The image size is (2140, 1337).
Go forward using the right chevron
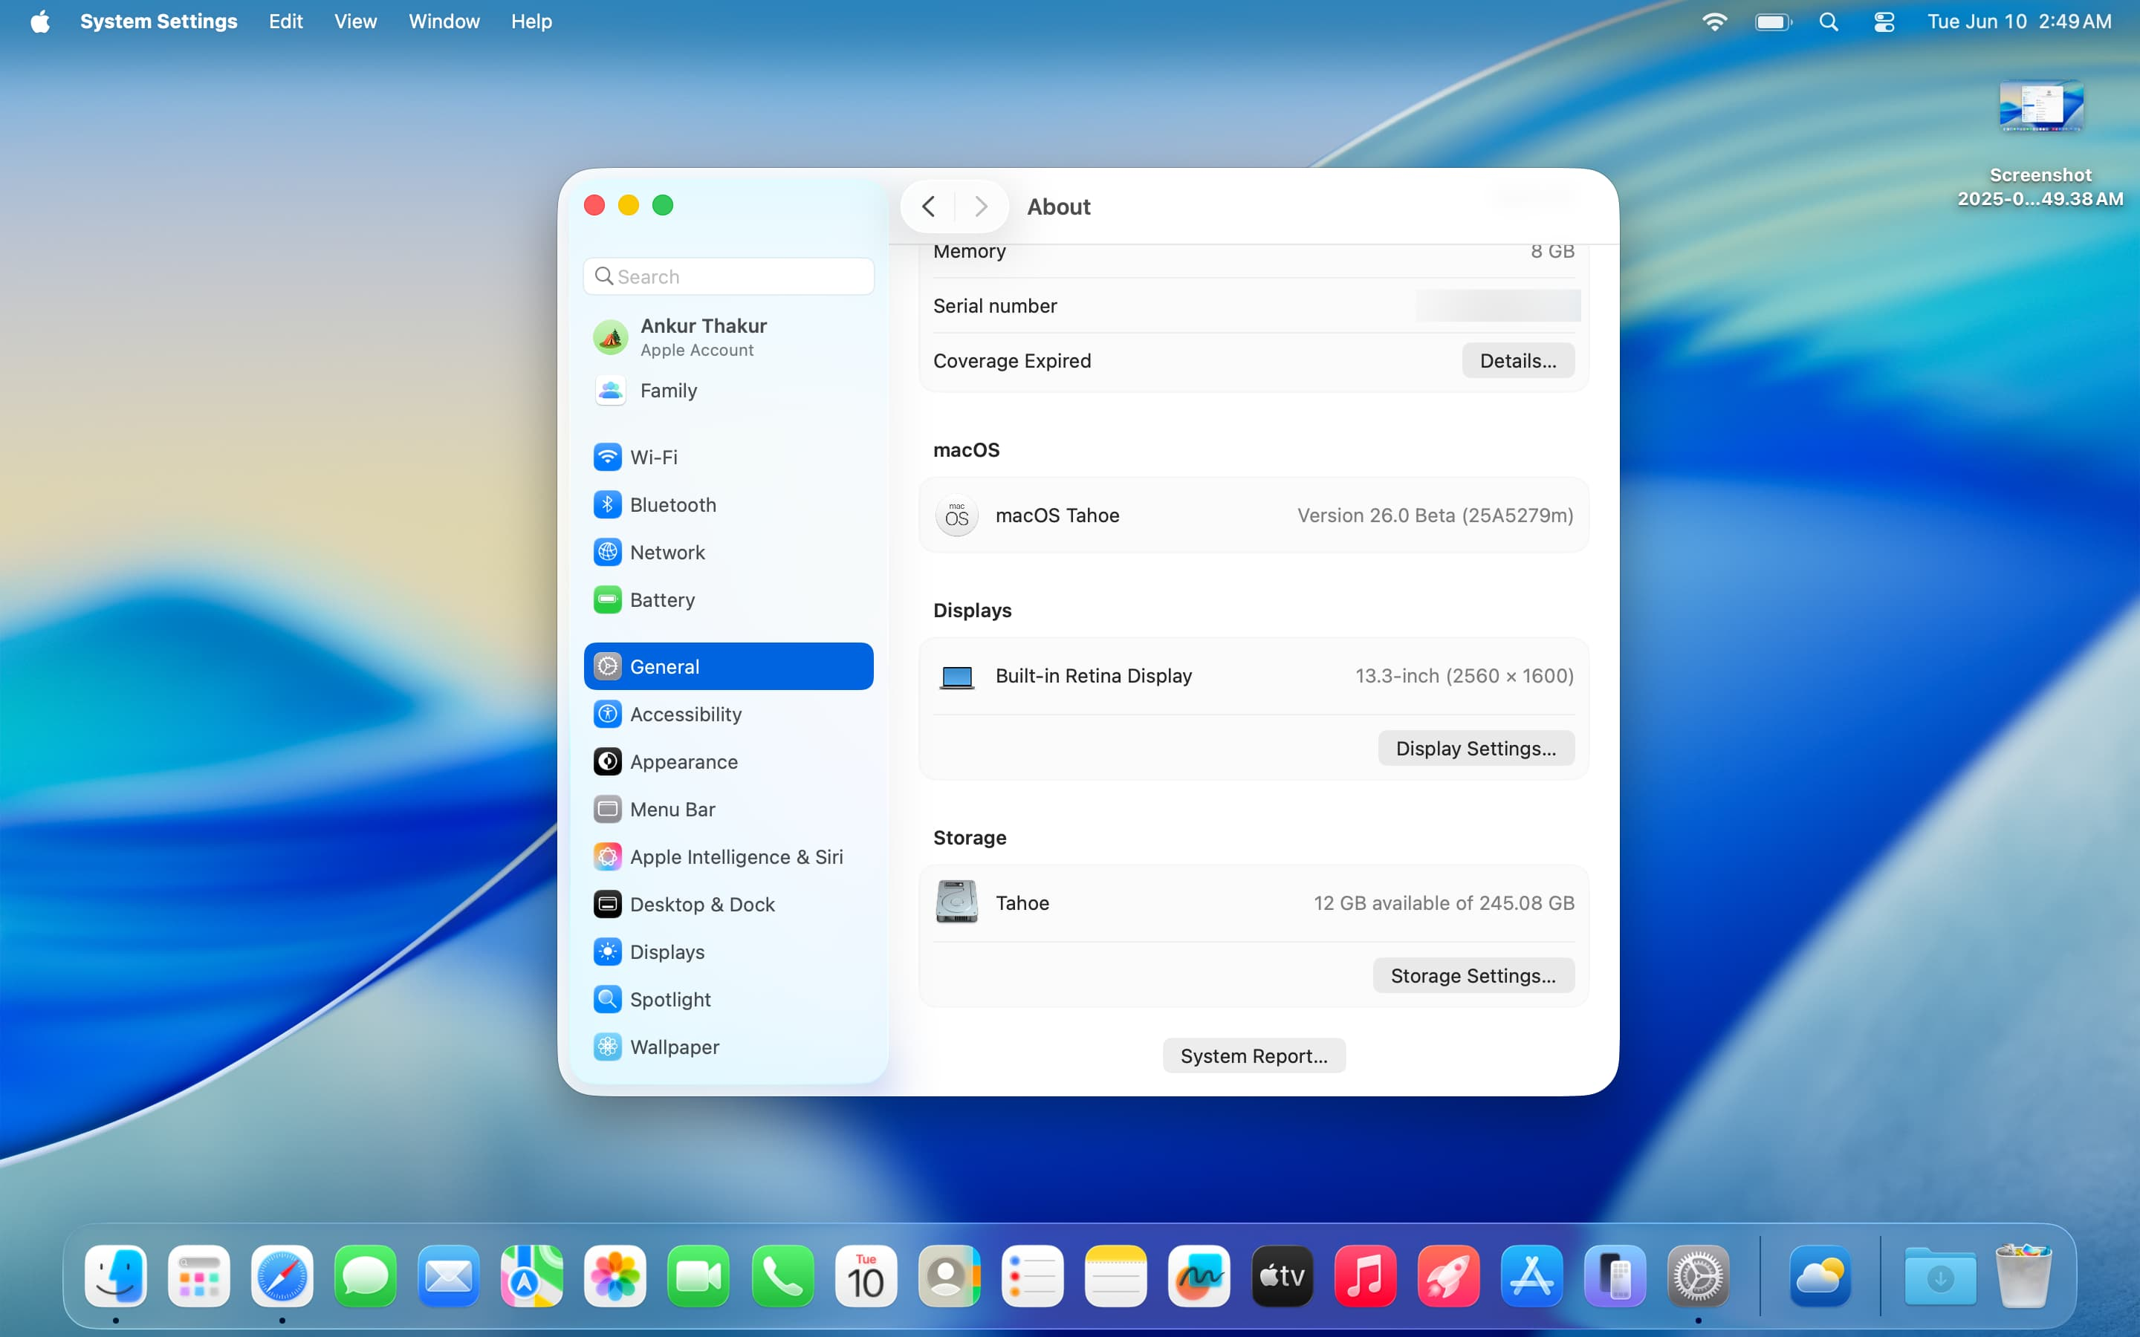981,207
